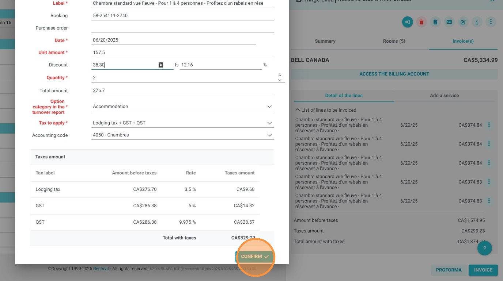Open the three-dot more menu in reservation toolbar
The width and height of the screenshot is (503, 281).
tap(491, 22)
